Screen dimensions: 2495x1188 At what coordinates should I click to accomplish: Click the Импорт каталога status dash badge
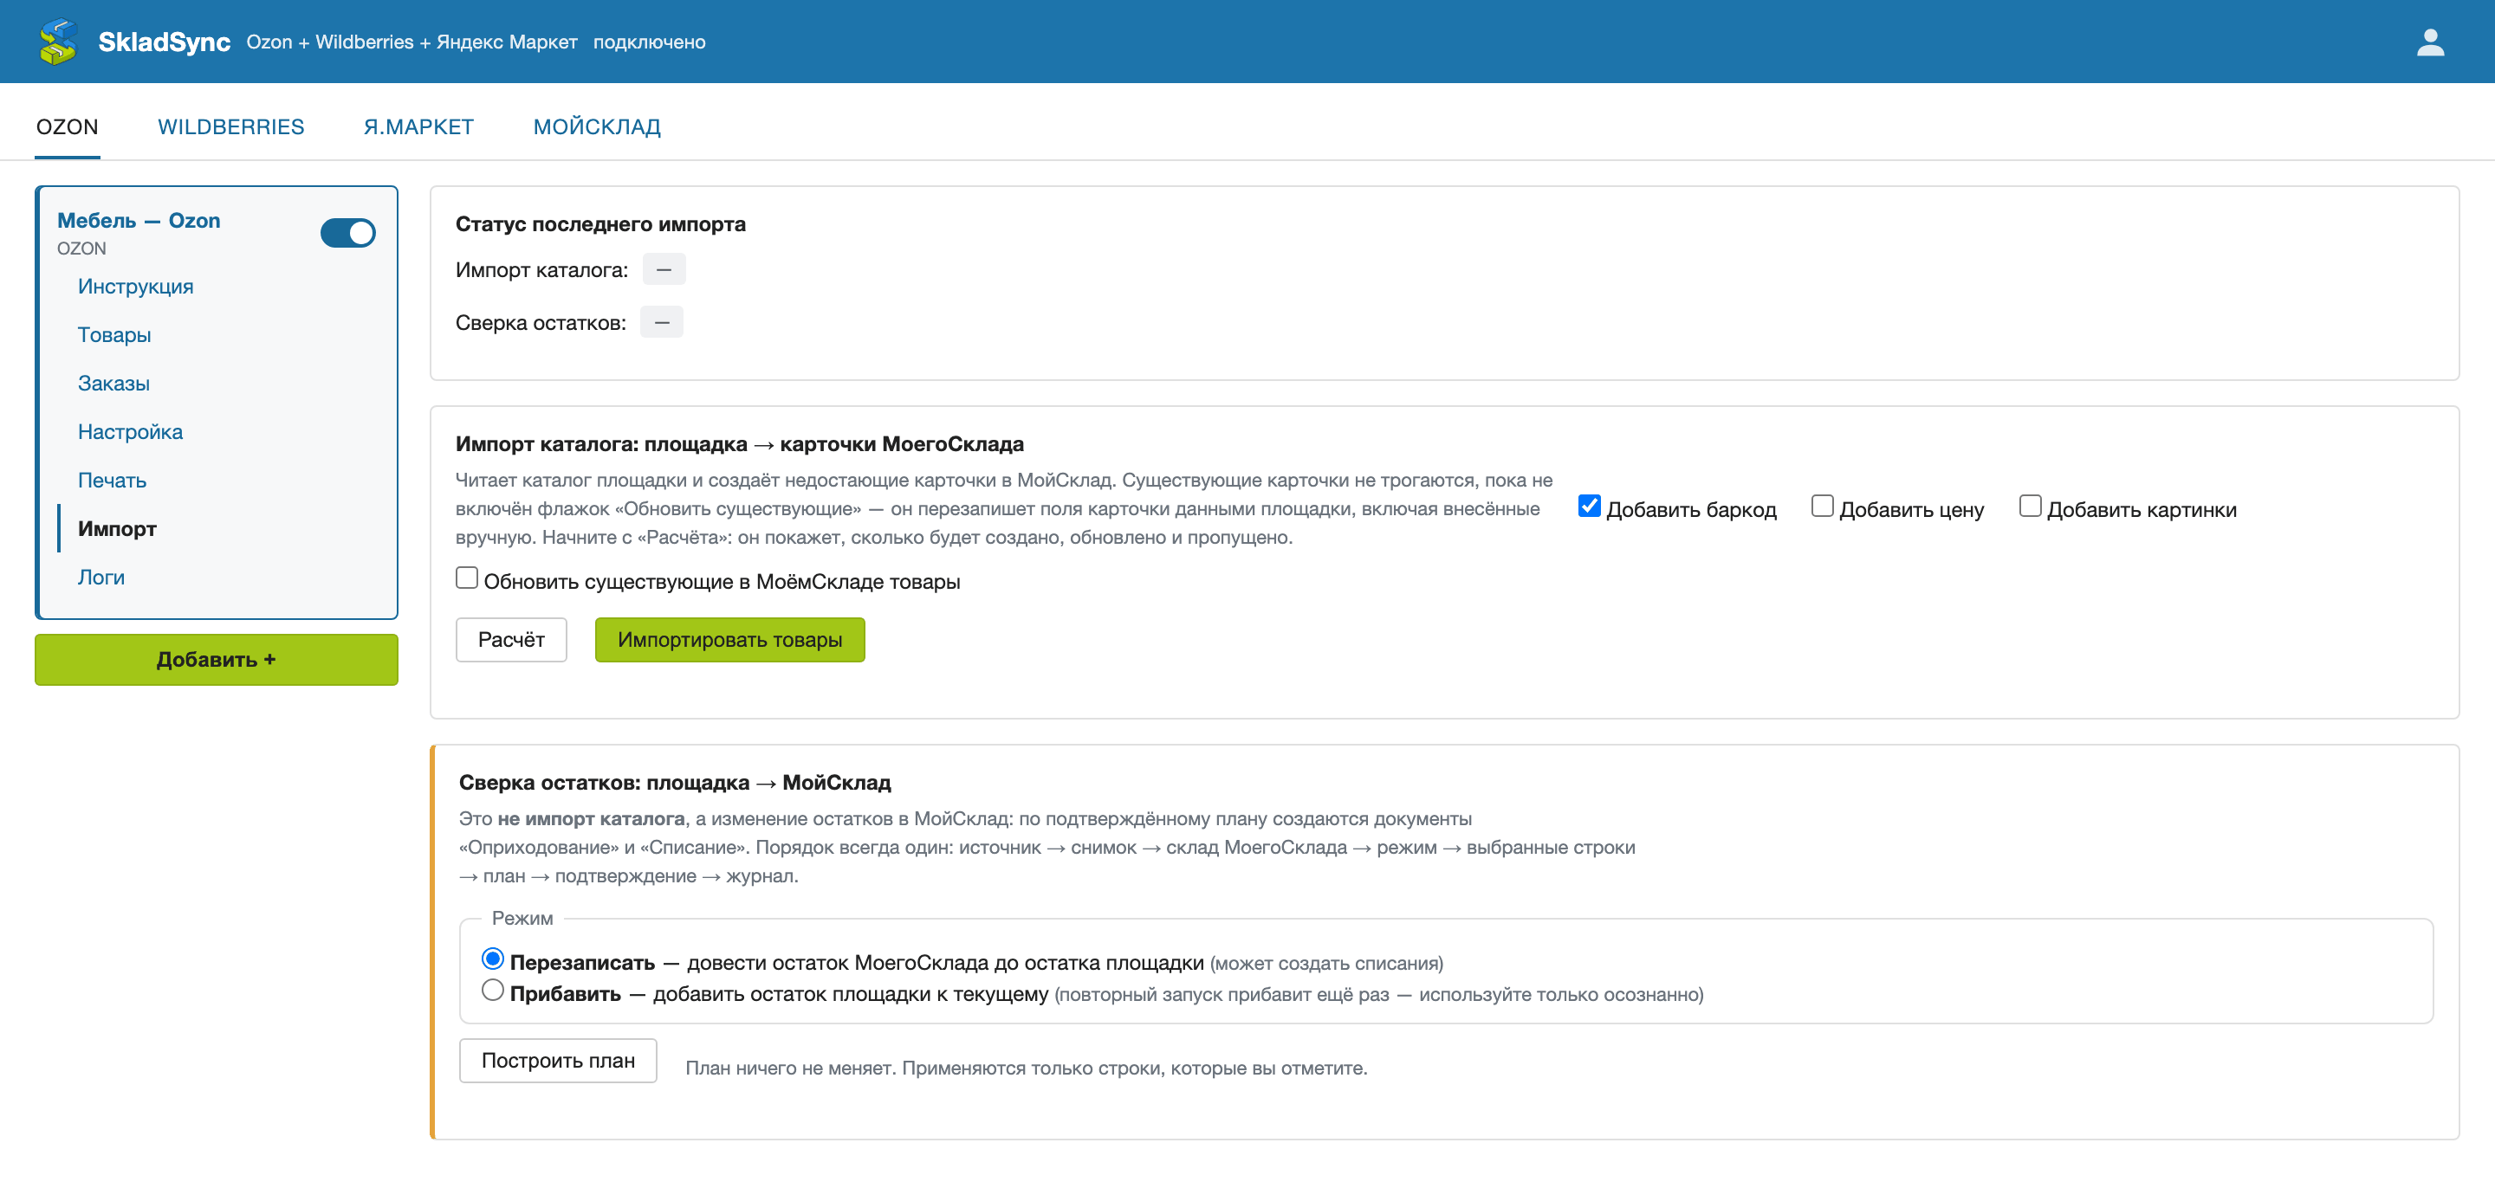pos(664,270)
